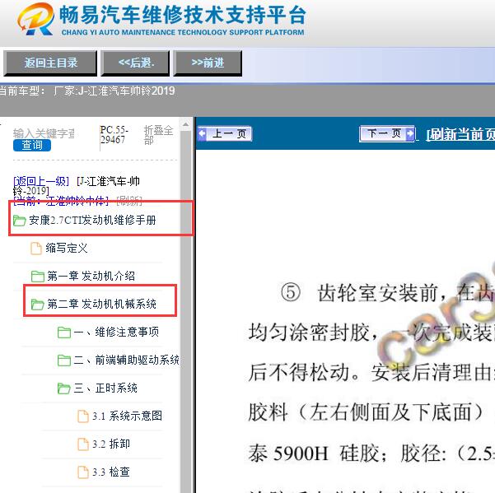
Task: Select 三、正时系统 section
Action: point(105,388)
